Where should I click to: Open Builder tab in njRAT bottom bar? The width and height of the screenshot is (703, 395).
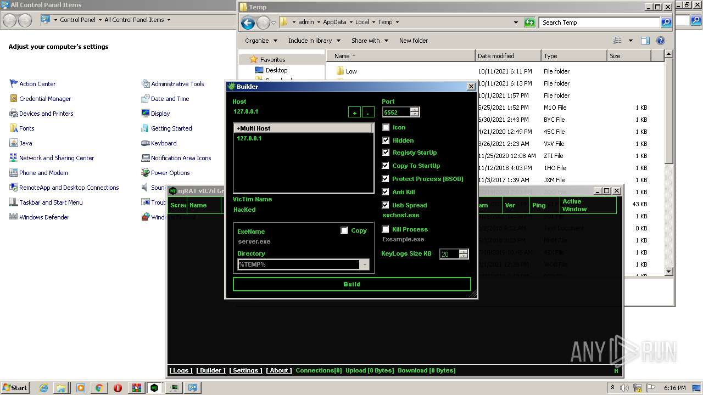(x=211, y=370)
